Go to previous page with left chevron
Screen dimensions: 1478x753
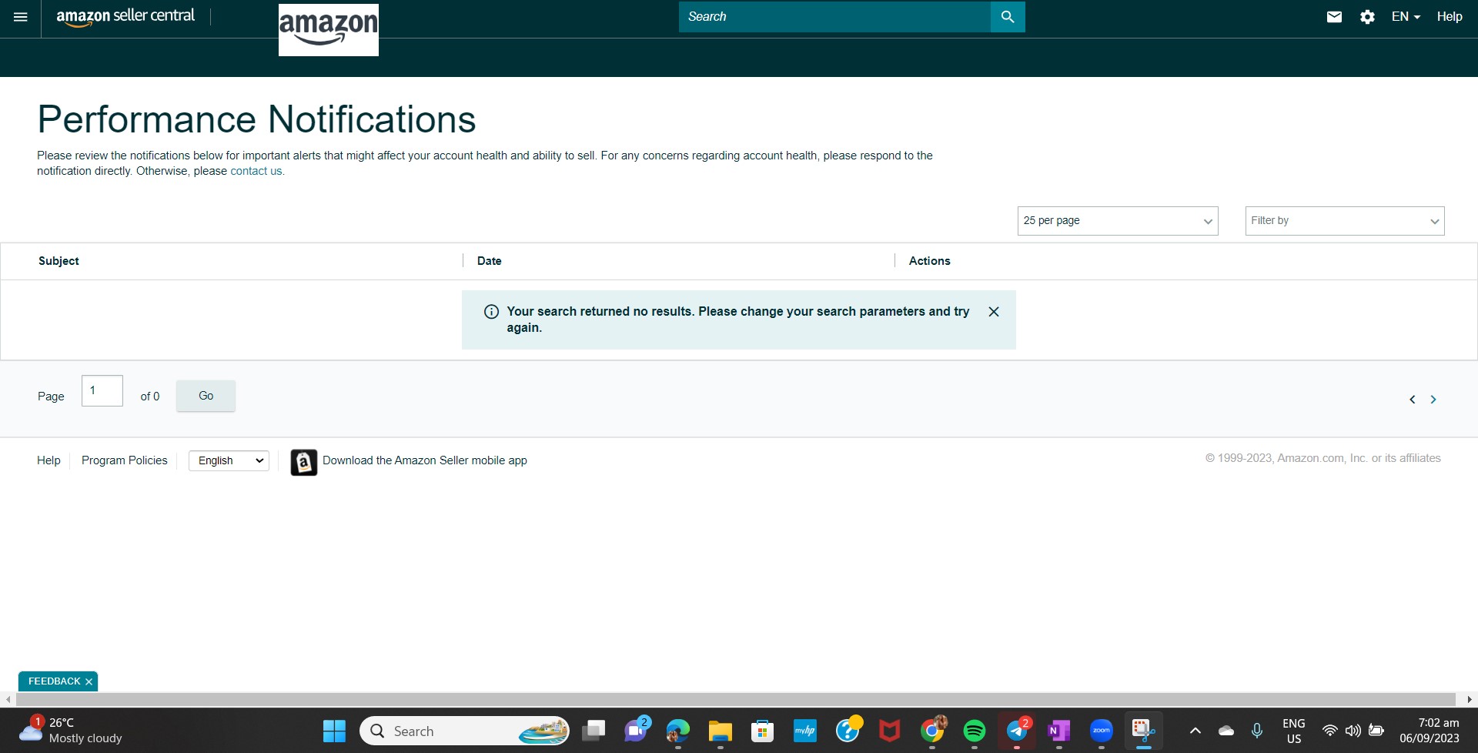pos(1413,399)
